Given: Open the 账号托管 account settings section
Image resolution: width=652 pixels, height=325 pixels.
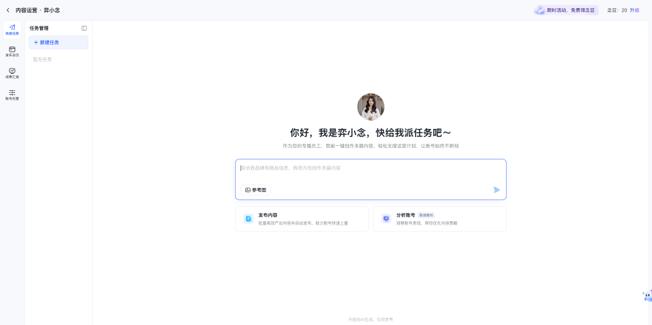Looking at the screenshot, I should (x=12, y=94).
